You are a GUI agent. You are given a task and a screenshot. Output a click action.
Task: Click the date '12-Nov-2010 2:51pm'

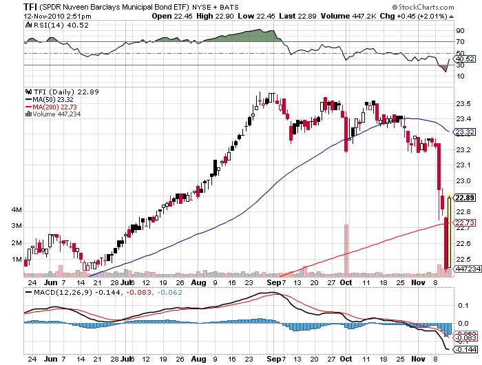[57, 17]
